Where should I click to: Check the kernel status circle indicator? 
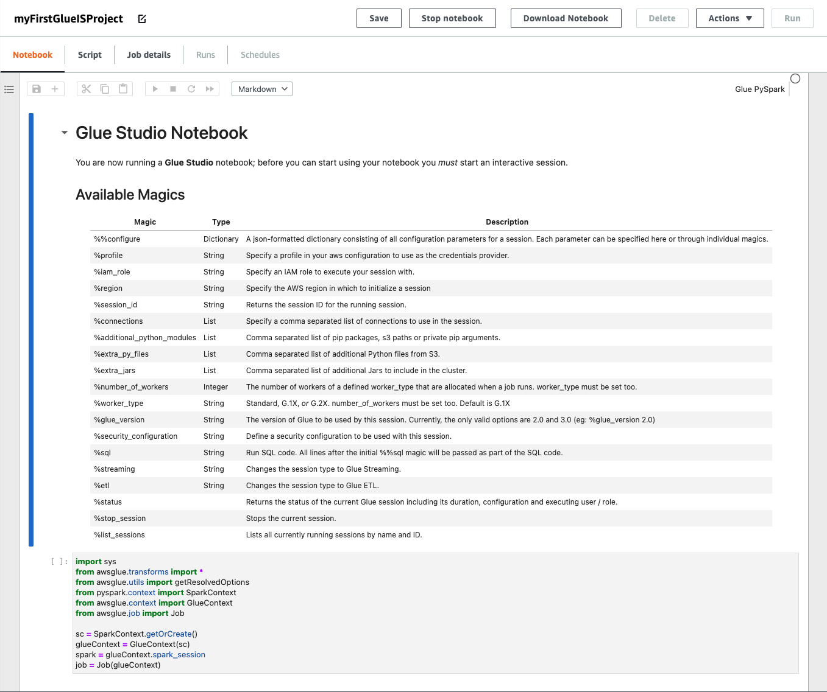click(795, 79)
